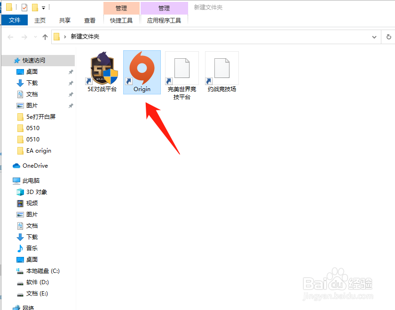Click the forward navigation arrow
395x310 pixels.
pos(24,37)
